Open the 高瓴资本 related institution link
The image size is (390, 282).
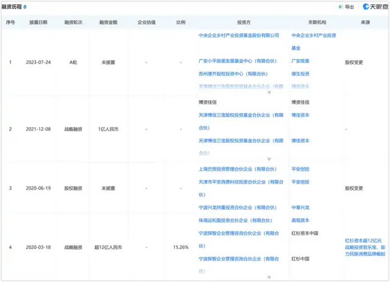[300, 221]
